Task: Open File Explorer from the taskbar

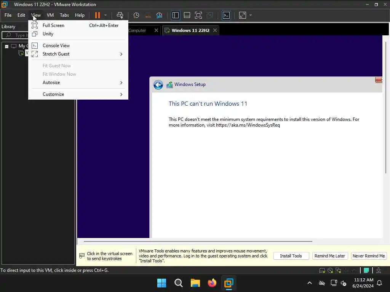Action: point(195,283)
